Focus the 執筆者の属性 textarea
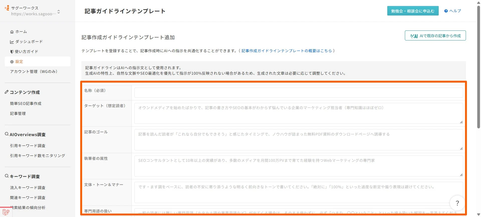Viewport: 481px width, 217px height. click(x=299, y=166)
